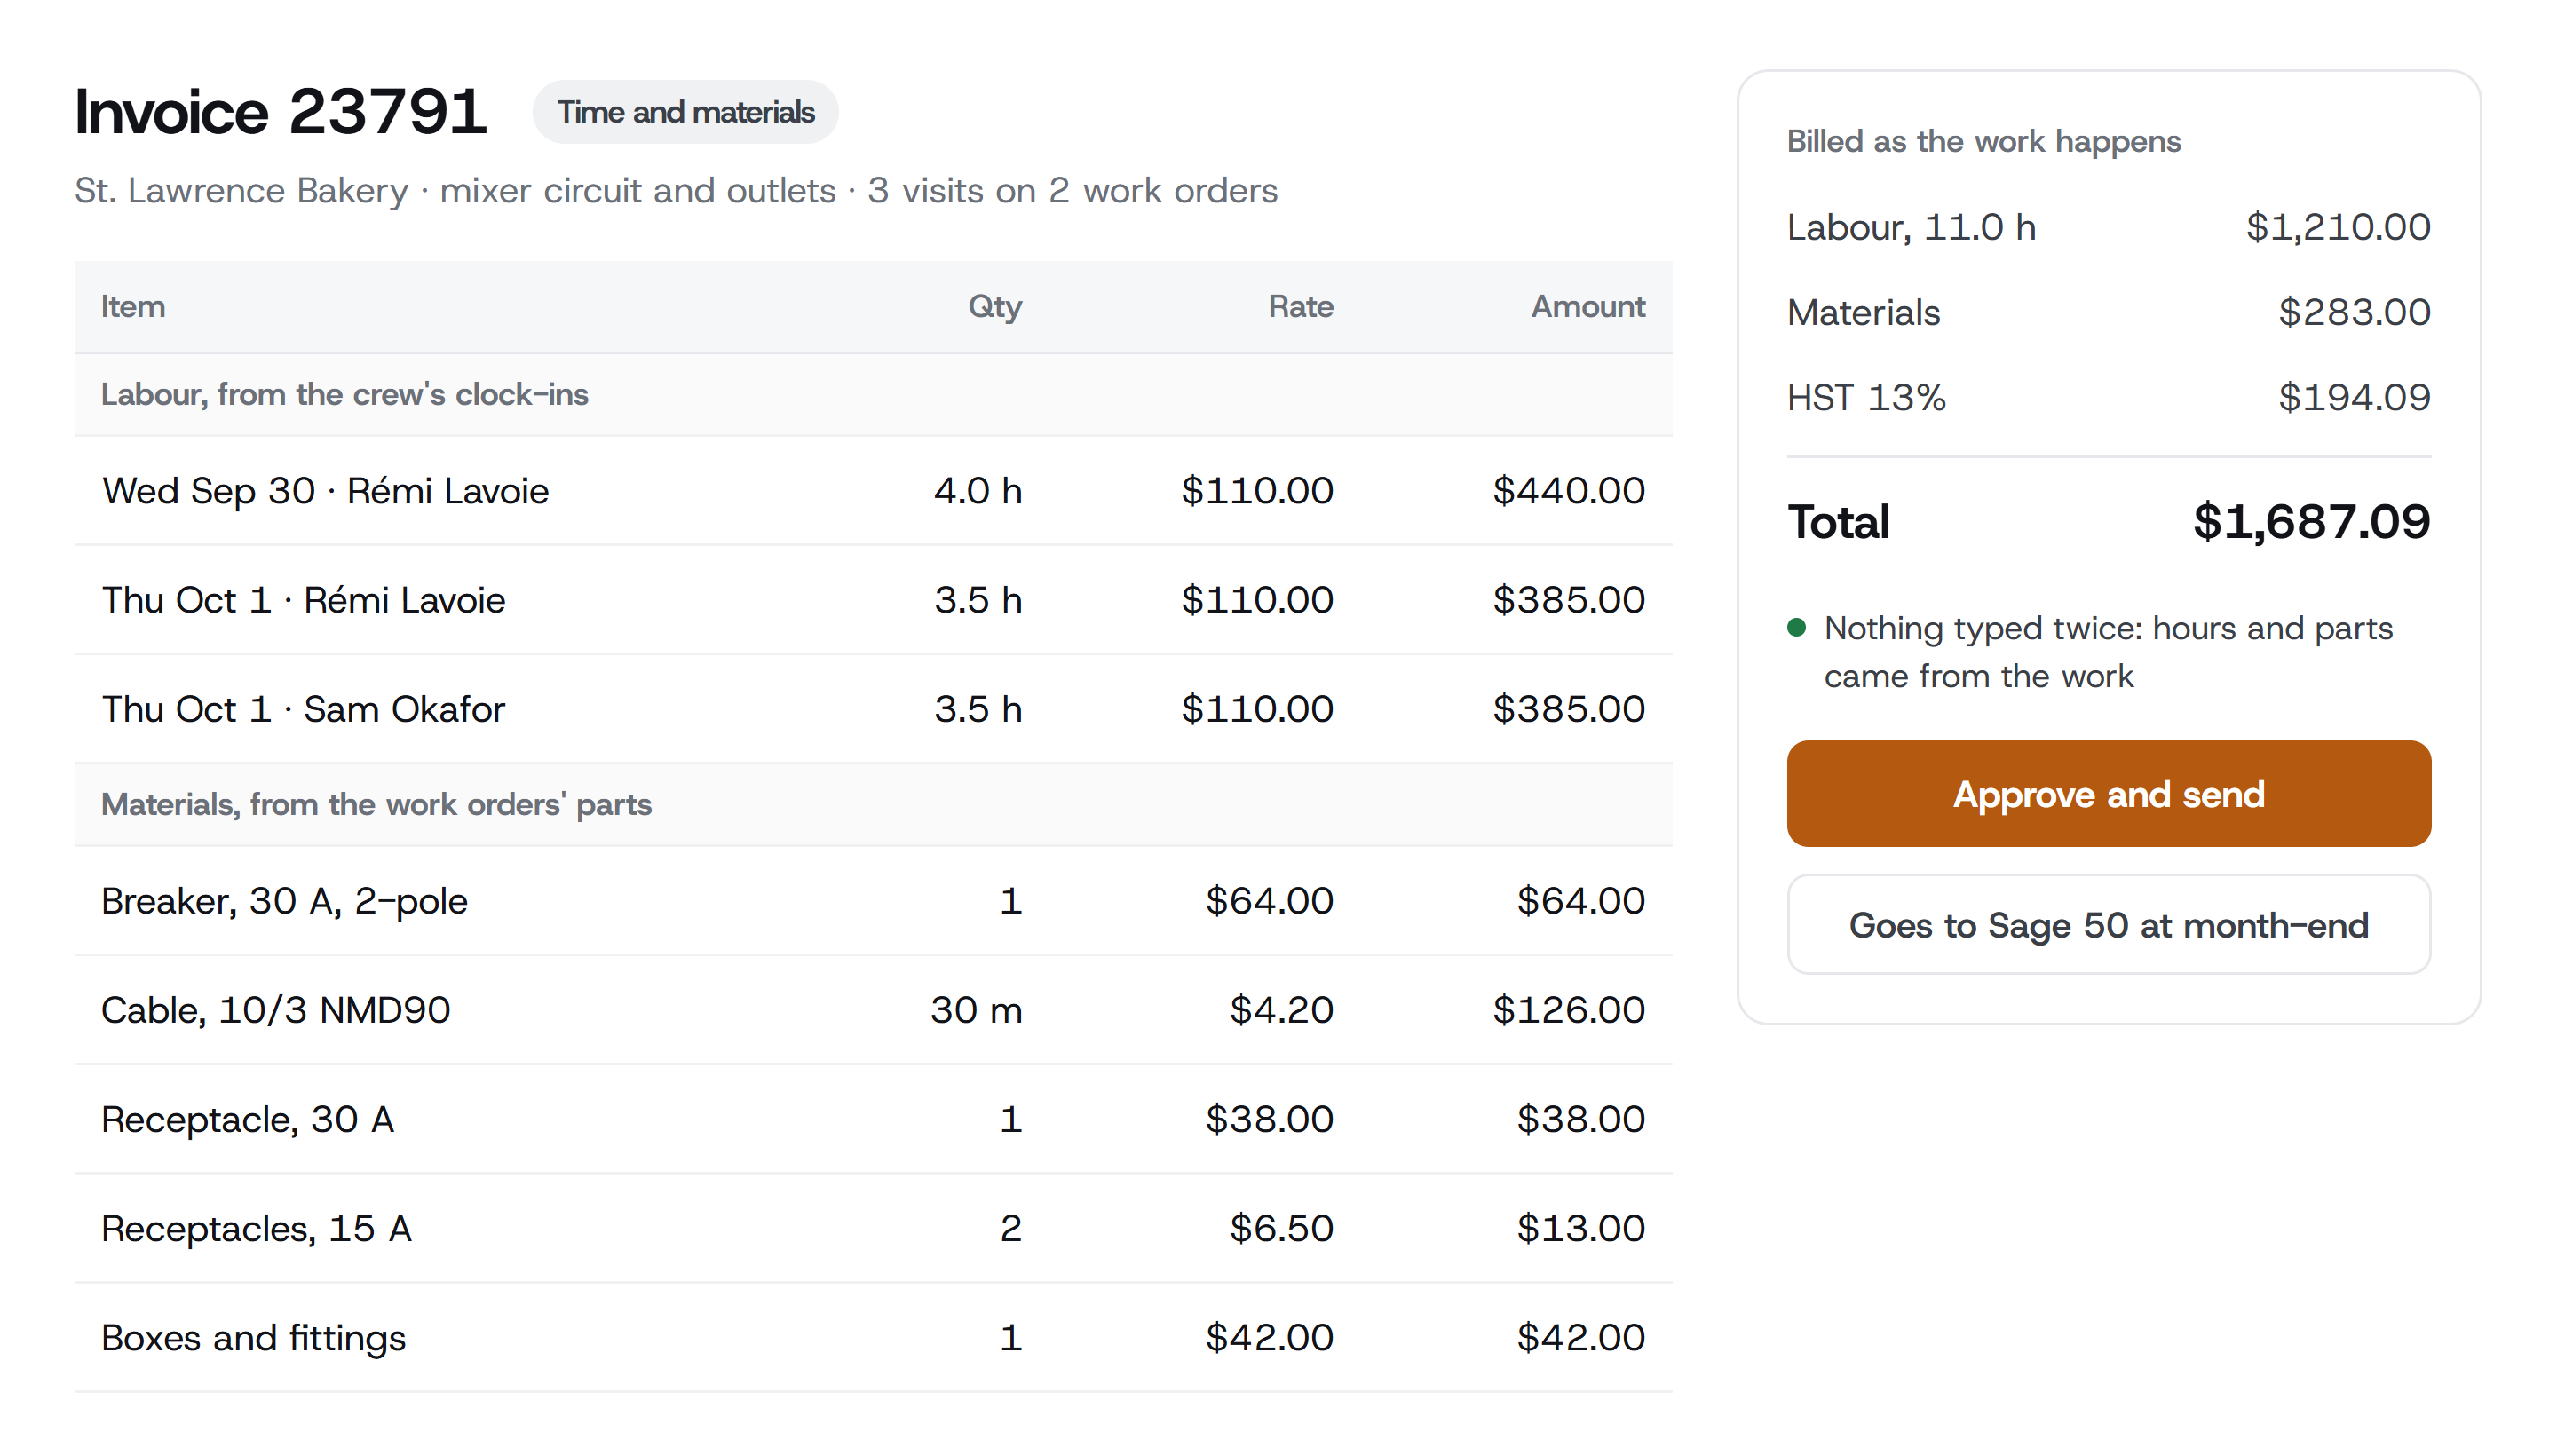Click the $283.00 materials subtotal
2557x1456 pixels.
click(2354, 312)
